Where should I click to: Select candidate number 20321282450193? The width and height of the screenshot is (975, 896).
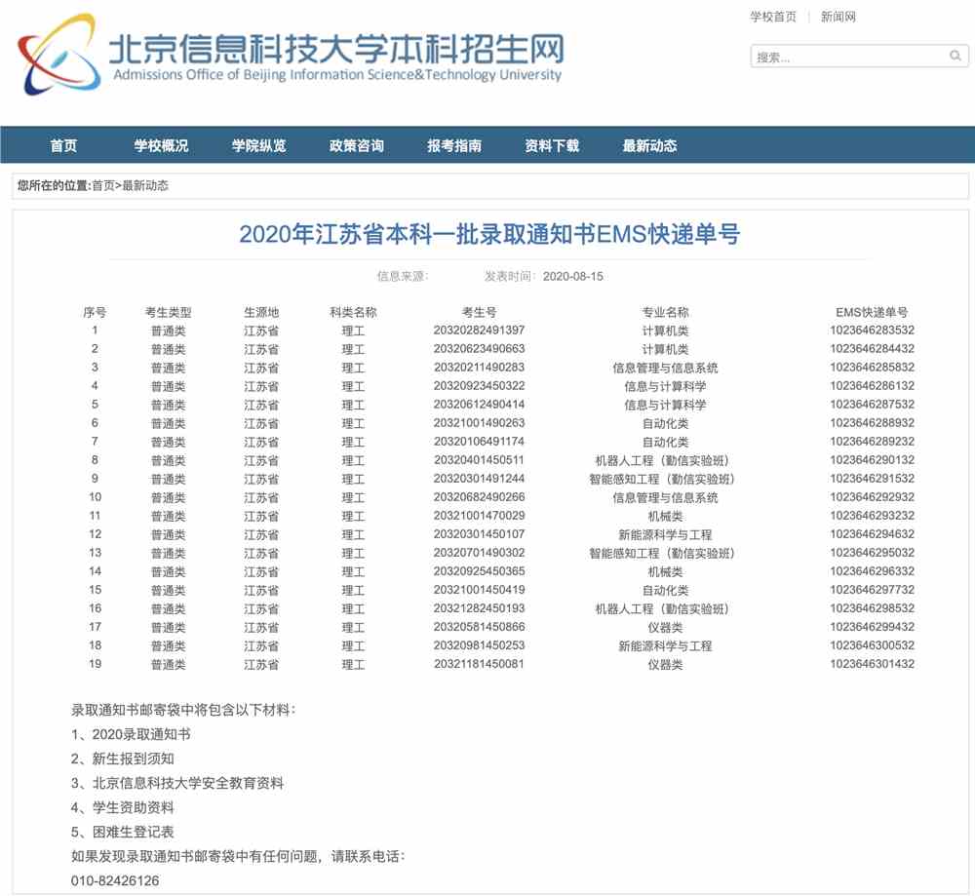click(479, 608)
